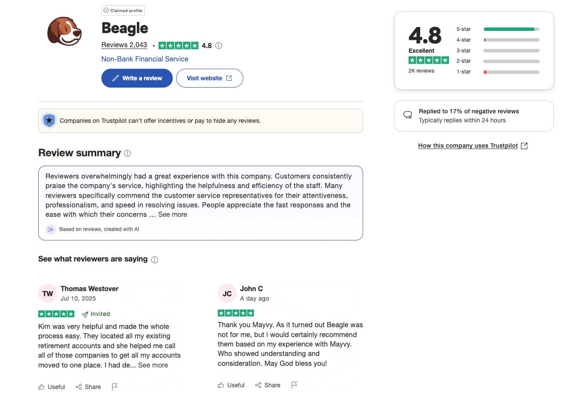
Task: Mark John C review as Useful
Action: [x=231, y=385]
